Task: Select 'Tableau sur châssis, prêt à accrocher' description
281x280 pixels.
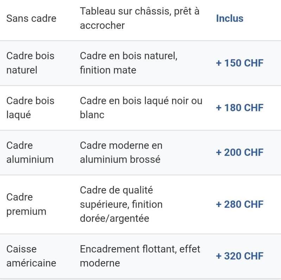Action: coord(139,18)
